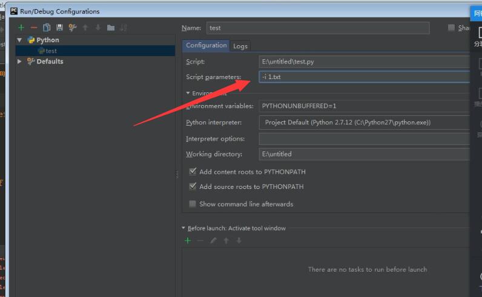
Task: Sort configurations alphabetically
Action: 124,28
